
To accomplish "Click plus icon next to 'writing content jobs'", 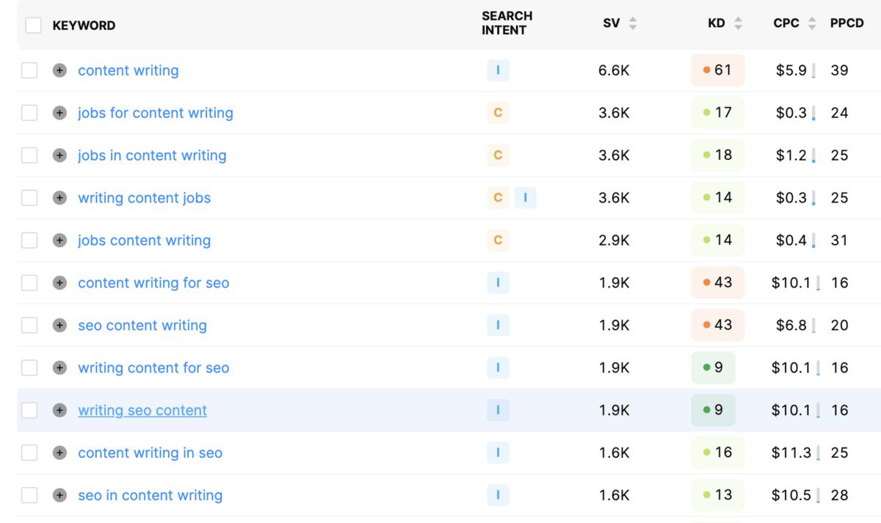I will 60,198.
